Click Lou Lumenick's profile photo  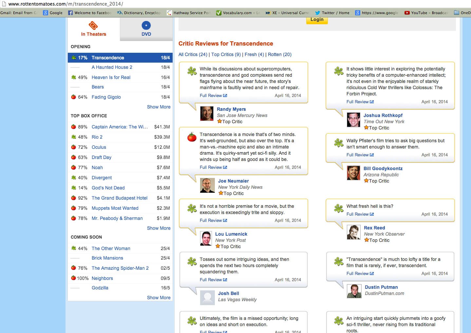point(206,238)
